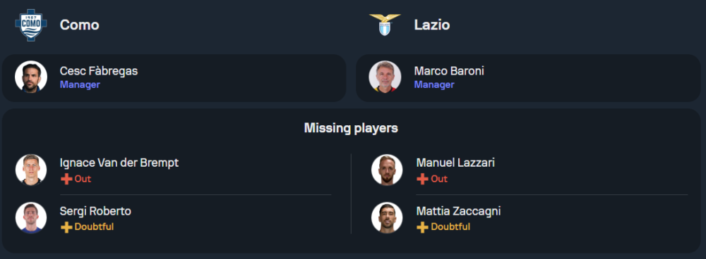Click the yellow doubtful cross under Mattia Zaccagni

[x=422, y=227]
